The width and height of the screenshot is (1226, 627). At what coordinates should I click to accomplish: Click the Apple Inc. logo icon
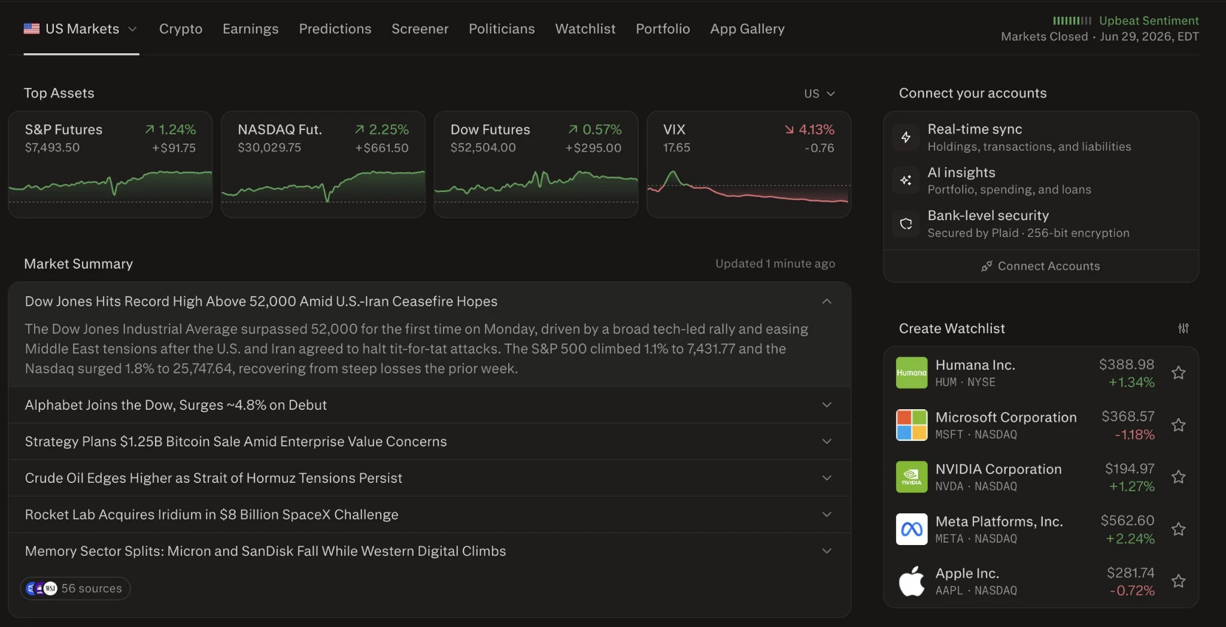click(911, 581)
